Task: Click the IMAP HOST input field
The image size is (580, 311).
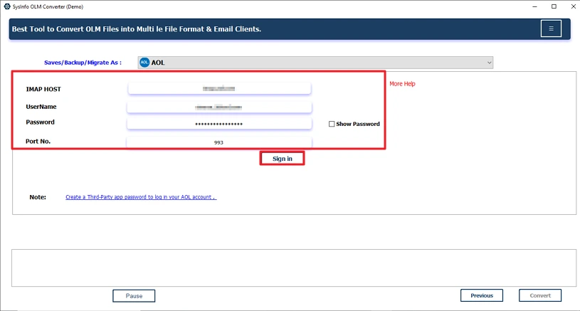Action: click(219, 88)
